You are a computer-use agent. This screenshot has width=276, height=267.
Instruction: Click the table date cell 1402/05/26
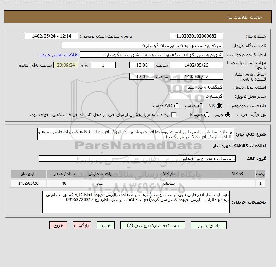[28, 183]
